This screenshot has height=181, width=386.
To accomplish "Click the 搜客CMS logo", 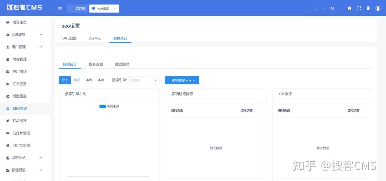I will 24,7.
